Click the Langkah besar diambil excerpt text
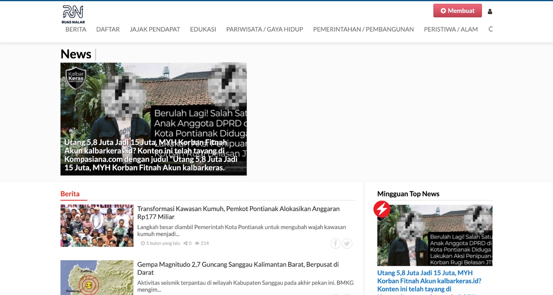This screenshot has height=295, width=553. 241,230
